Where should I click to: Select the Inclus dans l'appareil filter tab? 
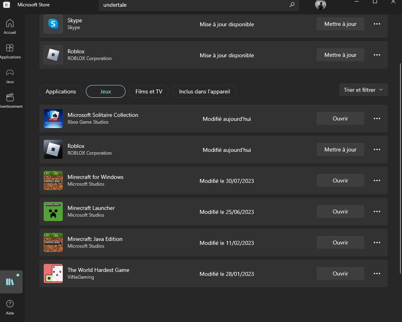pos(204,91)
